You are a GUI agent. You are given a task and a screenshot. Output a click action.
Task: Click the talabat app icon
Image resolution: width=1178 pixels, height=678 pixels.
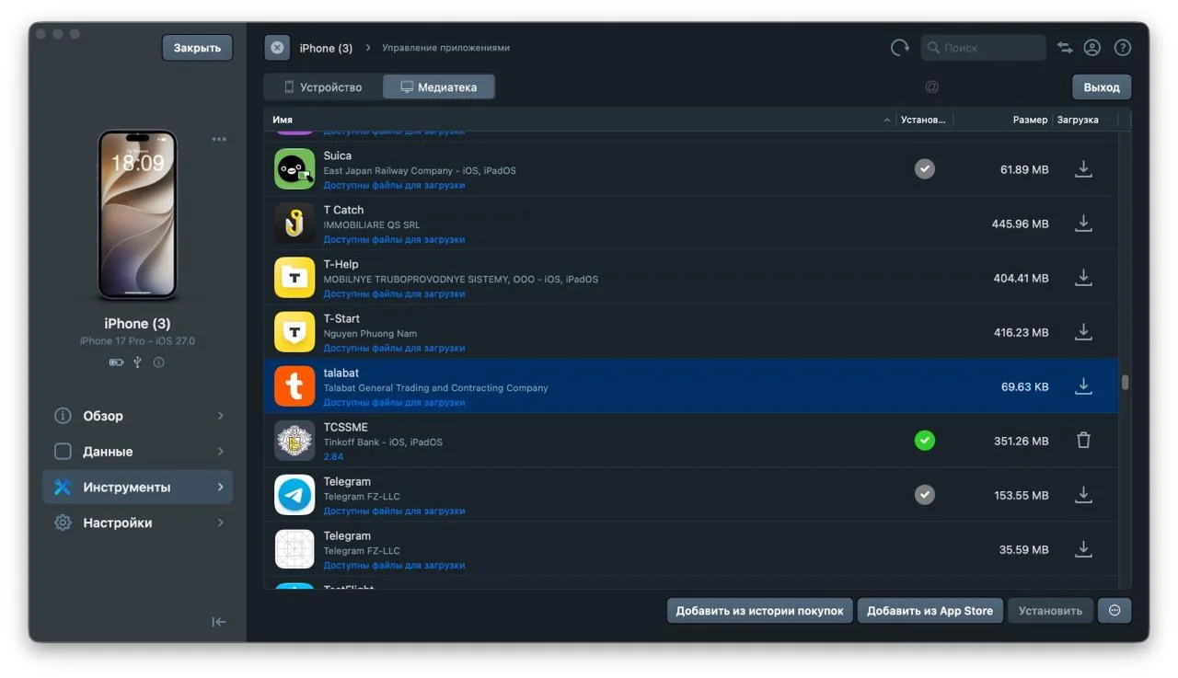[x=294, y=386]
